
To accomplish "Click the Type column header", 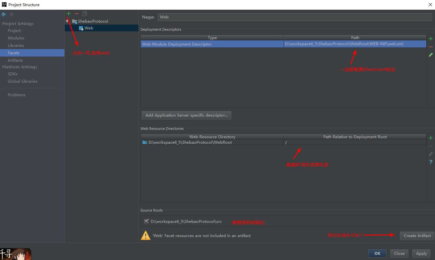I will pyautogui.click(x=212, y=38).
